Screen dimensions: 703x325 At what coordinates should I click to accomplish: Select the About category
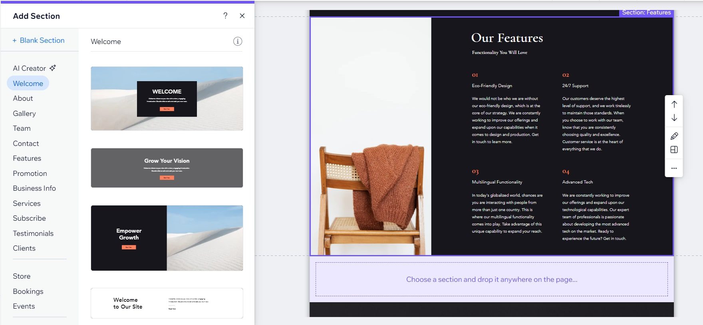click(x=23, y=98)
